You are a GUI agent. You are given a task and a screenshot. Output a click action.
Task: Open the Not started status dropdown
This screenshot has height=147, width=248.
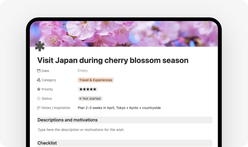coord(90,99)
